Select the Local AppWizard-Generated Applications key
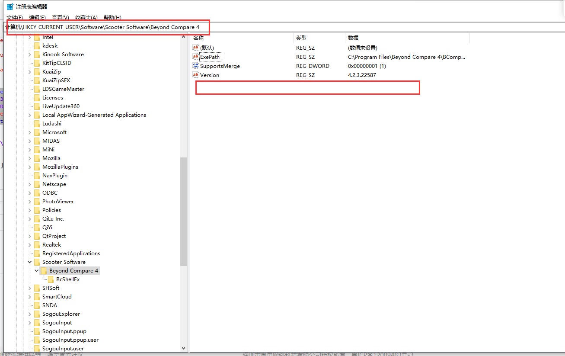Screen dimensions: 565x356 [94, 115]
